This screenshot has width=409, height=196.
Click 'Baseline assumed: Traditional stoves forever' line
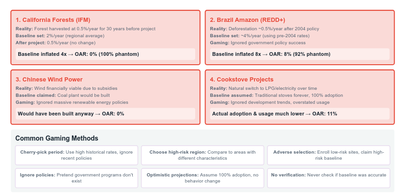click(276, 95)
